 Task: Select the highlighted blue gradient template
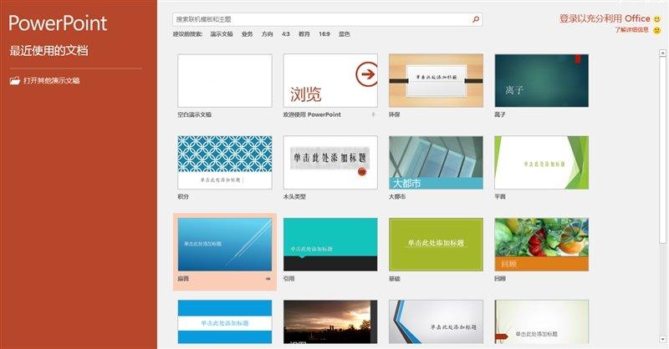pyautogui.click(x=225, y=245)
